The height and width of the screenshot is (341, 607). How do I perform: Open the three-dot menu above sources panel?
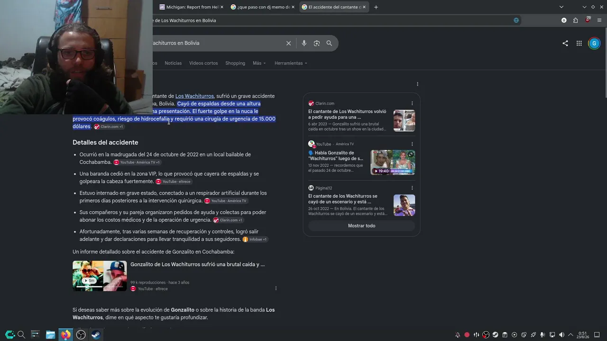tap(417, 84)
